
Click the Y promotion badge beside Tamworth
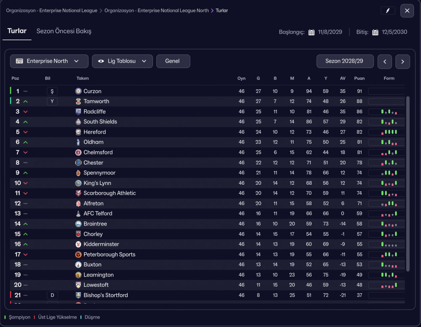pos(52,101)
